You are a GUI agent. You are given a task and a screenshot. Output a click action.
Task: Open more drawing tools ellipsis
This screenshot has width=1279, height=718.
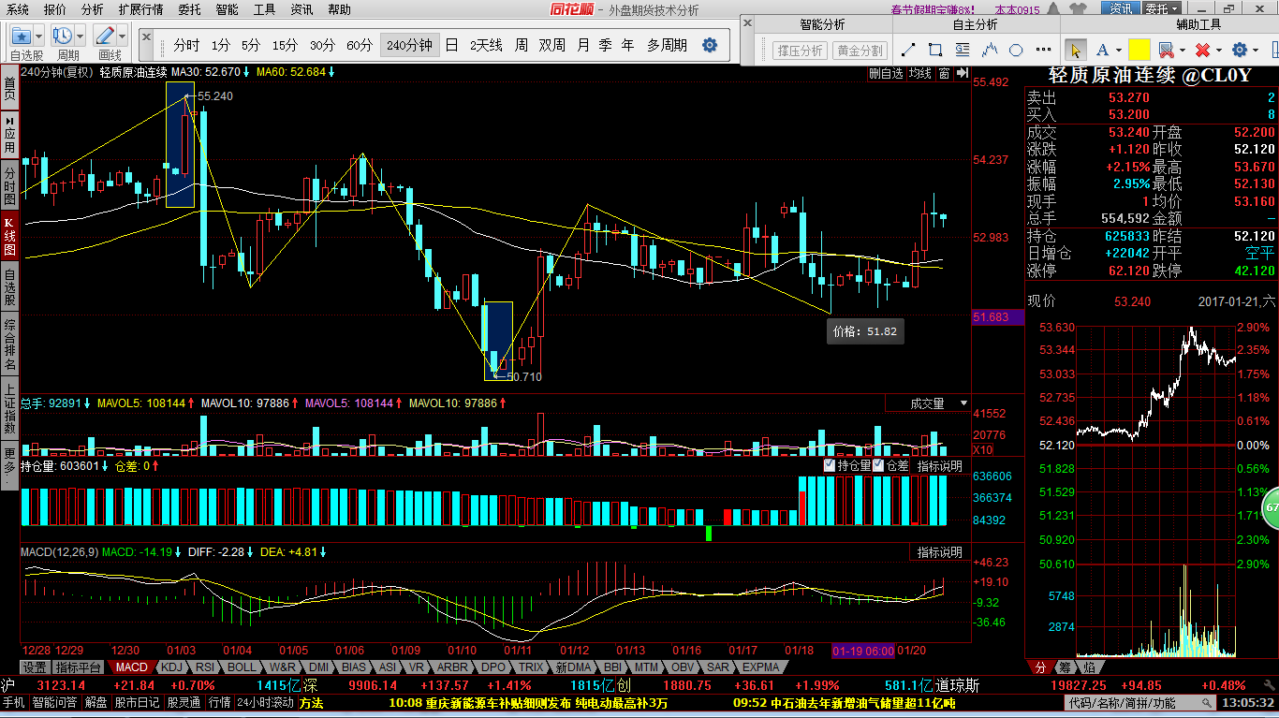pyautogui.click(x=1043, y=50)
